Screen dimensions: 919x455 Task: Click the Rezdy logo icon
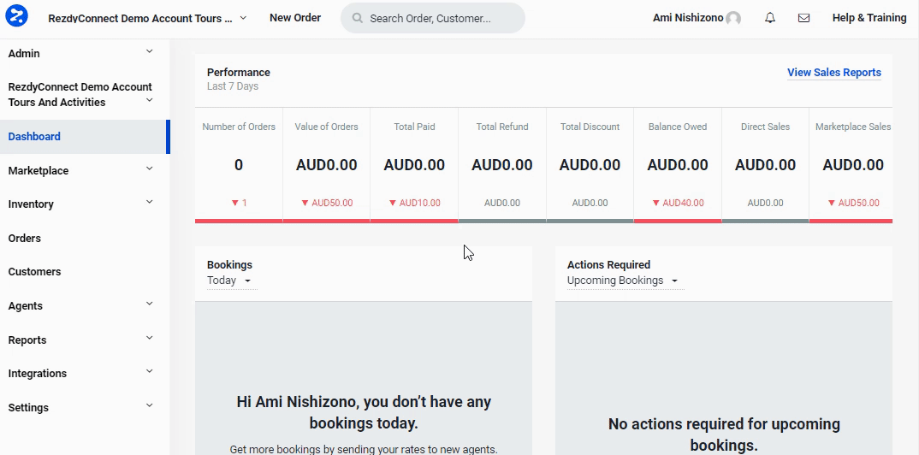[16, 15]
